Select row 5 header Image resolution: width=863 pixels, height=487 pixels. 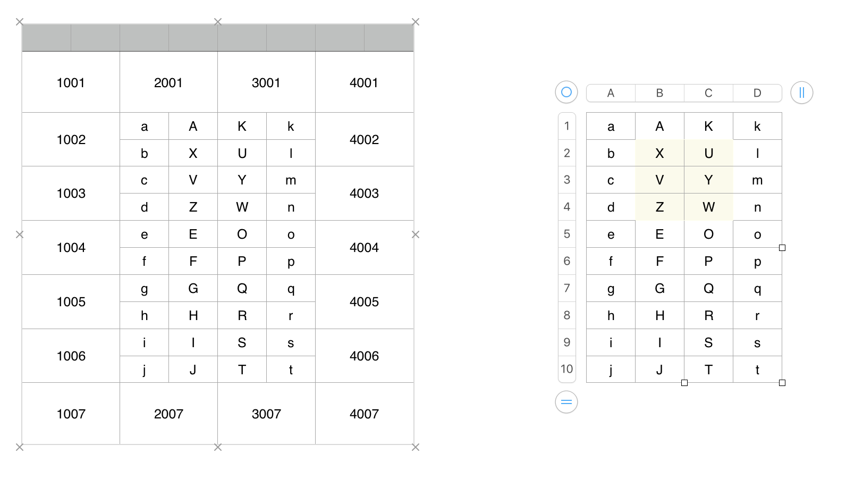point(567,234)
